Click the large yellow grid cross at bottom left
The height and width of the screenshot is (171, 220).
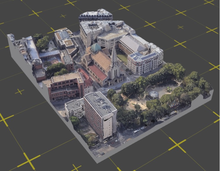click(x=29, y=161)
